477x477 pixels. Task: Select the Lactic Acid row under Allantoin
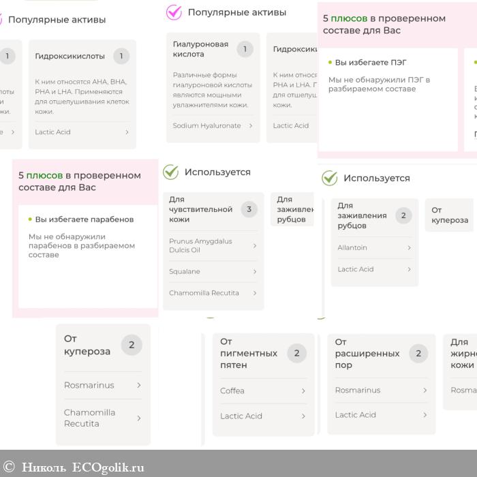coord(375,269)
